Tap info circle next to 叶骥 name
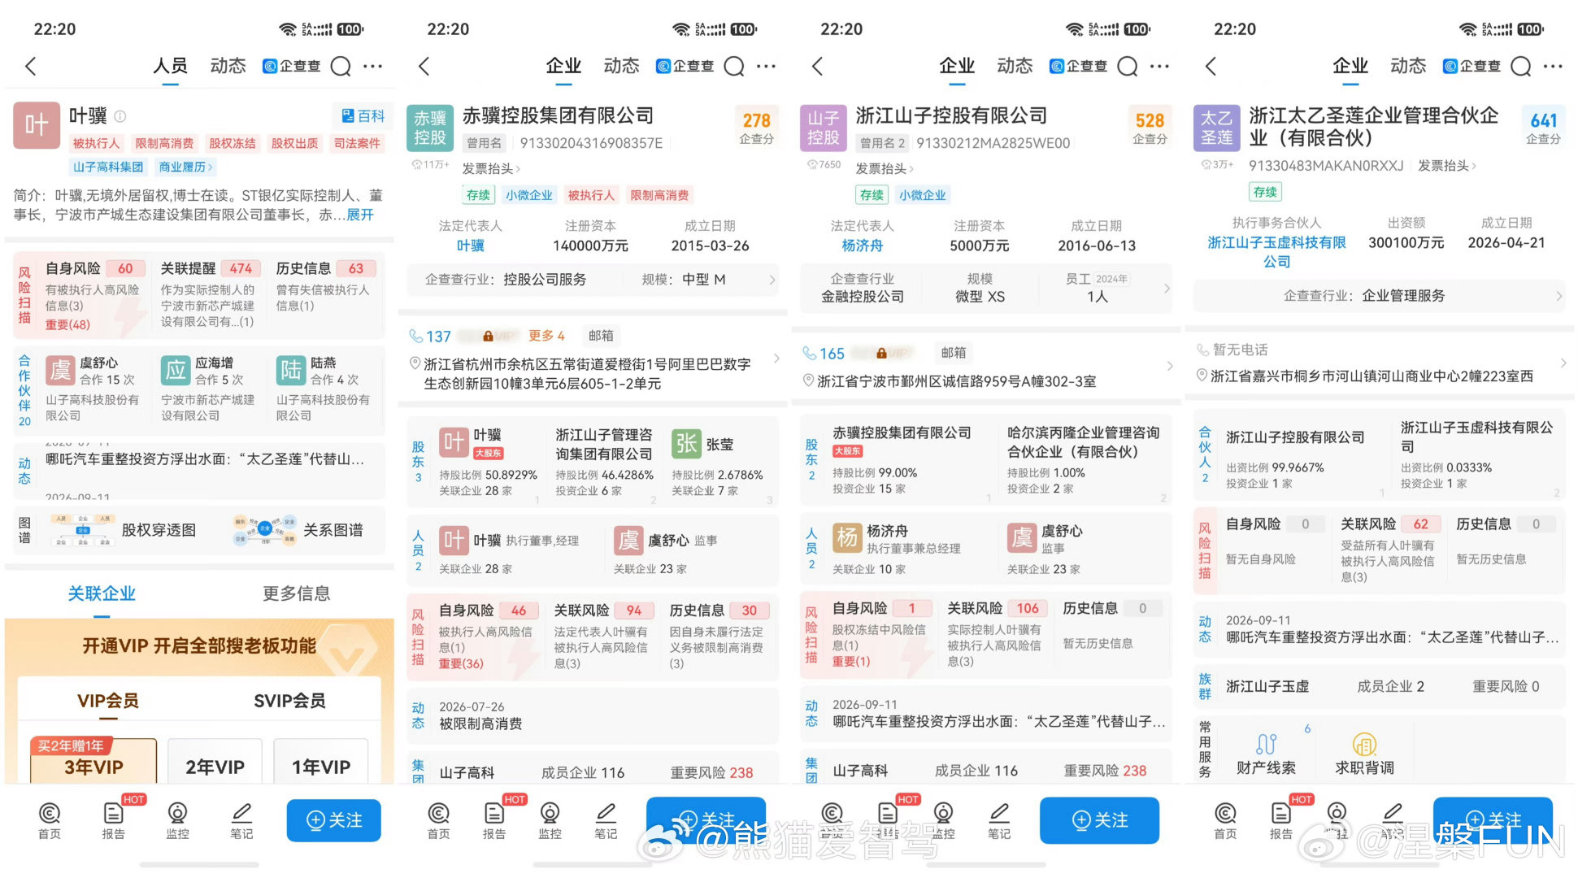The width and height of the screenshot is (1578, 878). (120, 116)
